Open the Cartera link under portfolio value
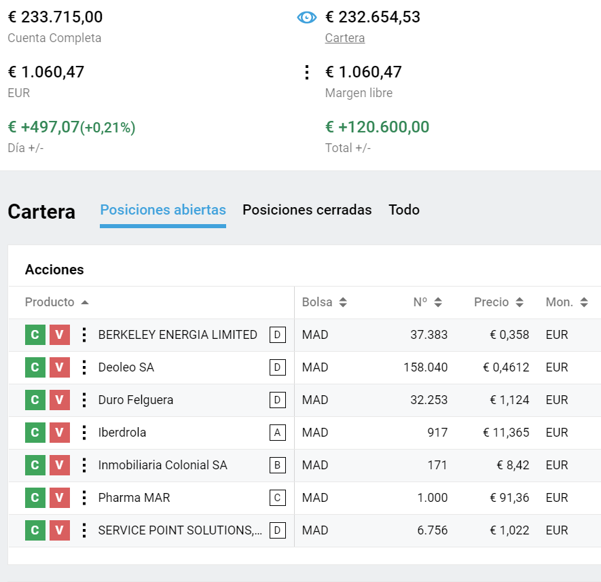The width and height of the screenshot is (601, 582). tap(344, 38)
